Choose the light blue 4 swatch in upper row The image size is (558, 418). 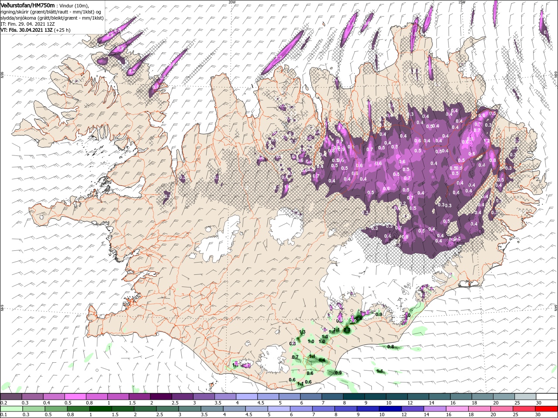[x=246, y=397]
